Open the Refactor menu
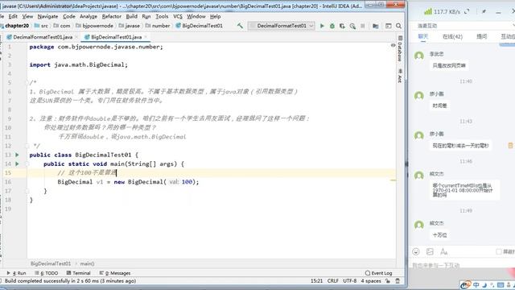Viewport: 515px width, 290px height. tap(112, 16)
